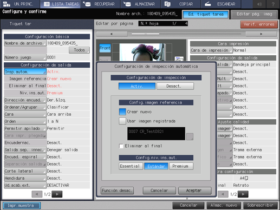Open the ESCANEAR tab
Viewport: 280px width, 210px height.
coord(220,4)
